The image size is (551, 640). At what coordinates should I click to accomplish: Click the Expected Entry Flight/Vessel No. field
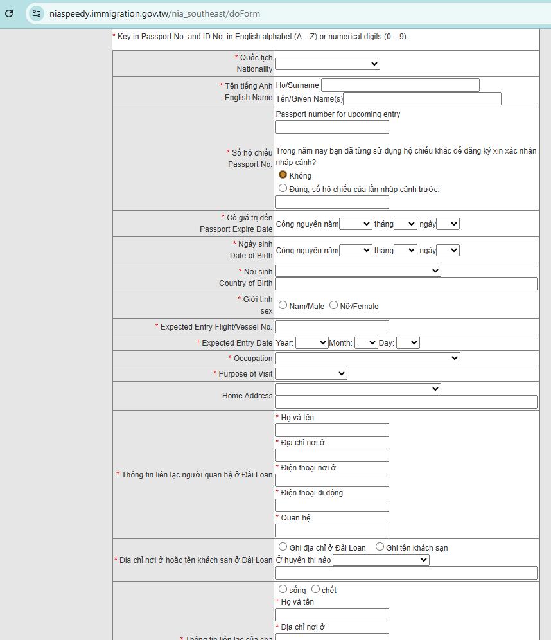point(332,326)
